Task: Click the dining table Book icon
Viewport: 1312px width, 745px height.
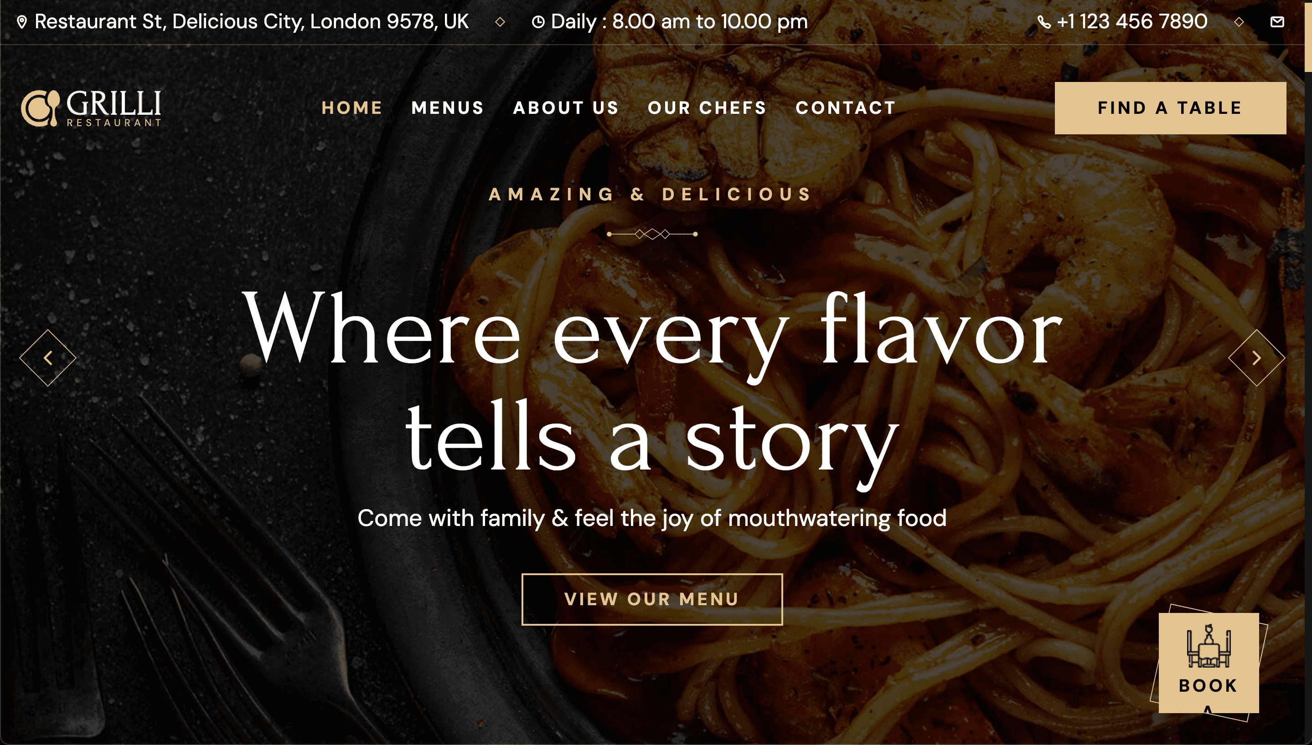Action: tap(1209, 646)
